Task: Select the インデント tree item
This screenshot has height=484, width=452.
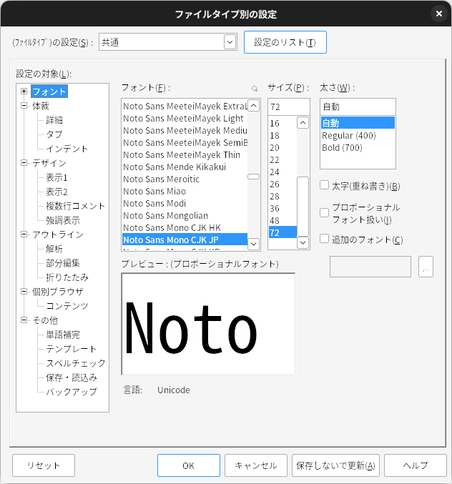Action: (67, 149)
